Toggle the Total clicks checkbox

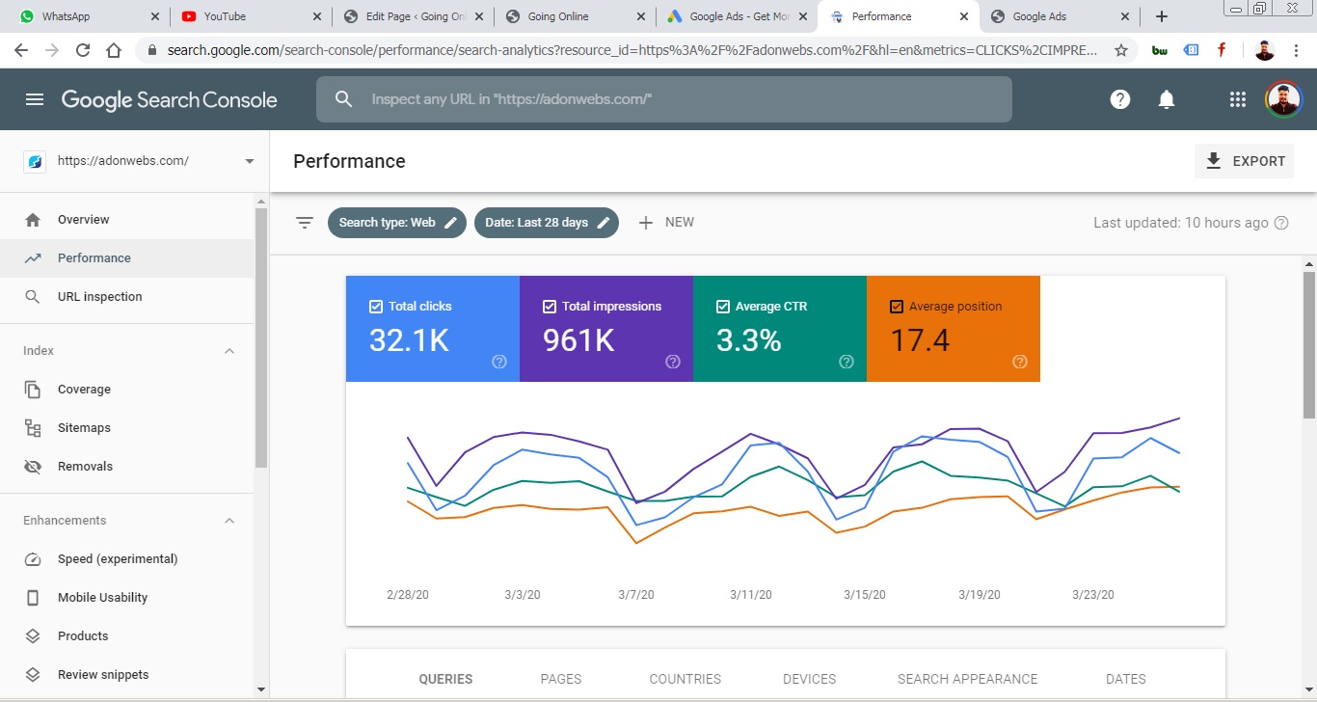click(x=376, y=307)
